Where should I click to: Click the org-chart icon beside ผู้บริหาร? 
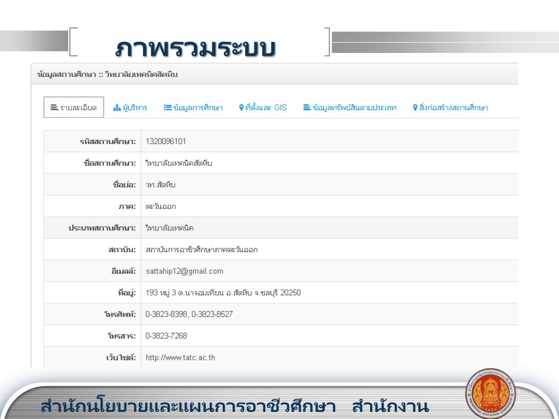tap(117, 107)
